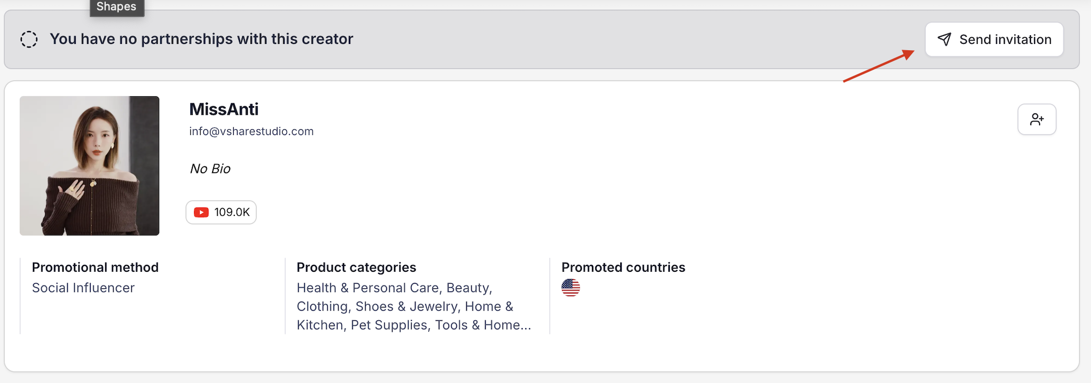Click the red arrow annotation
The height and width of the screenshot is (383, 1091).
point(878,66)
